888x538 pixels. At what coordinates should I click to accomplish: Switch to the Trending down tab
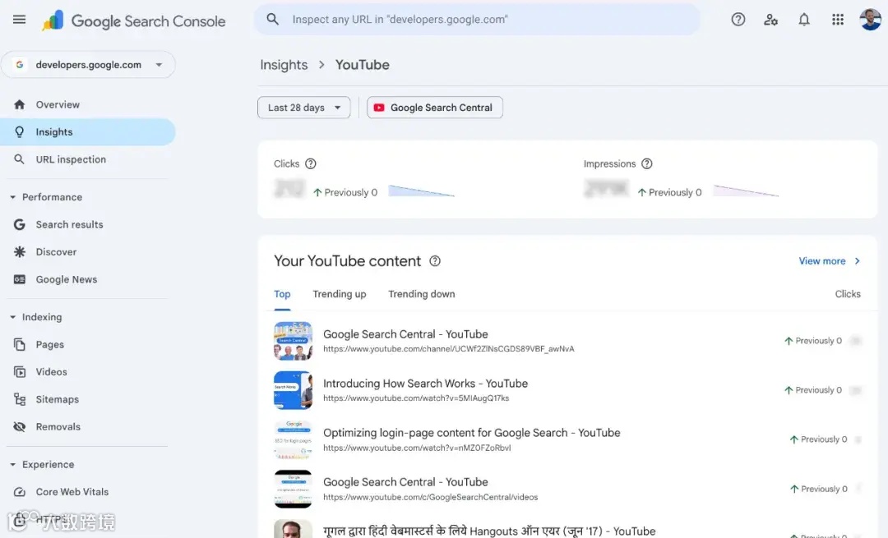(x=421, y=294)
